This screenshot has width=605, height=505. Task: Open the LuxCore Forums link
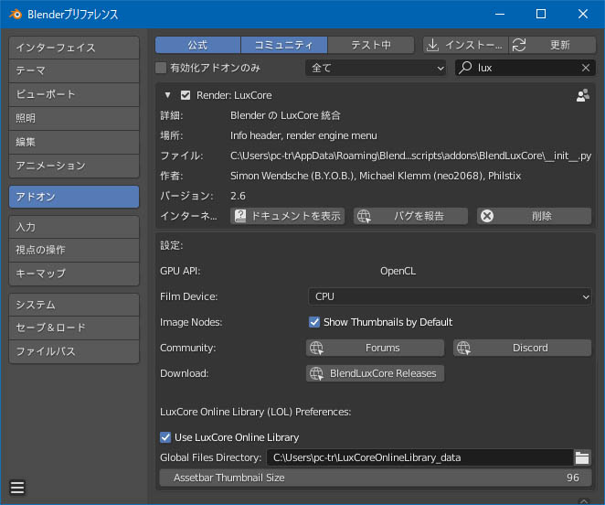(375, 348)
